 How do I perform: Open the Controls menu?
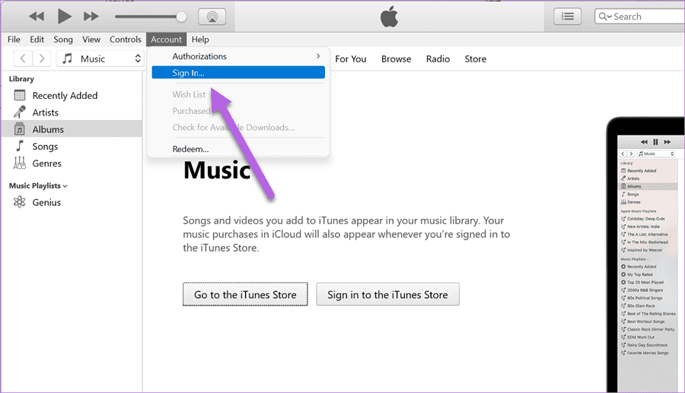(x=126, y=40)
